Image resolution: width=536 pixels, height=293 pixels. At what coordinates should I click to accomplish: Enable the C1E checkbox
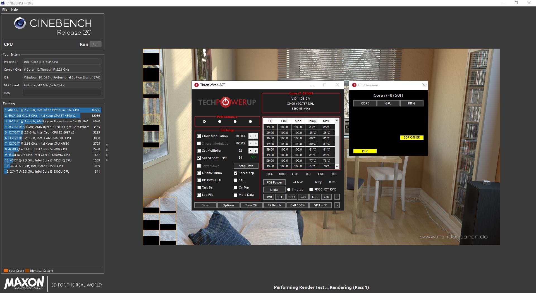pos(236,180)
